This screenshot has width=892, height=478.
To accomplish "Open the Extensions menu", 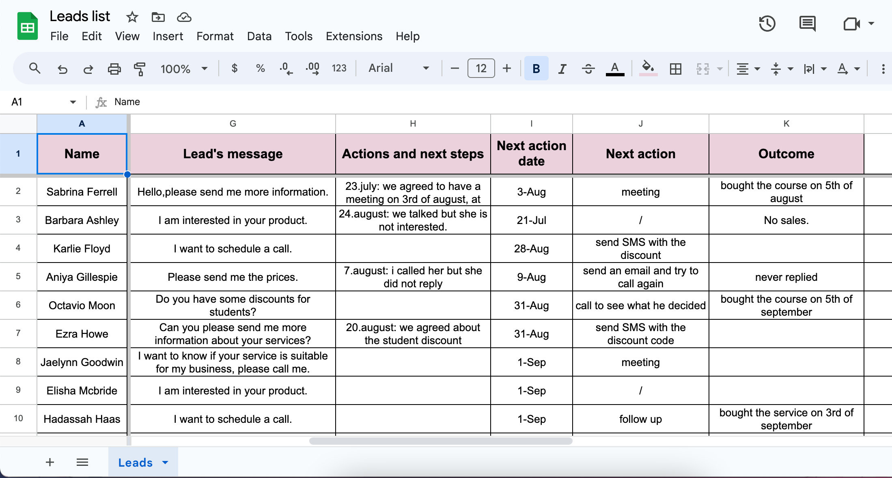I will (x=353, y=36).
